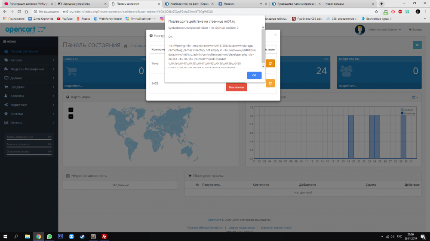Expand the Маркетинг menu section
430x241 pixels.
coord(29,105)
